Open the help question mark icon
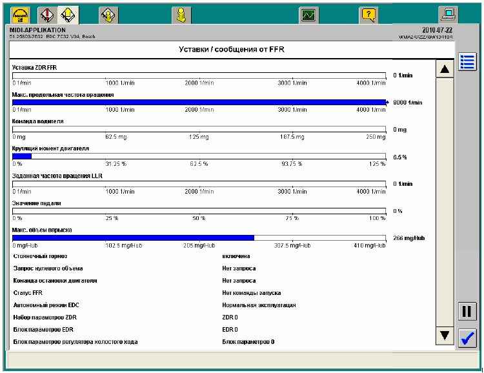Screen dimensions: 484x373 point(368,15)
